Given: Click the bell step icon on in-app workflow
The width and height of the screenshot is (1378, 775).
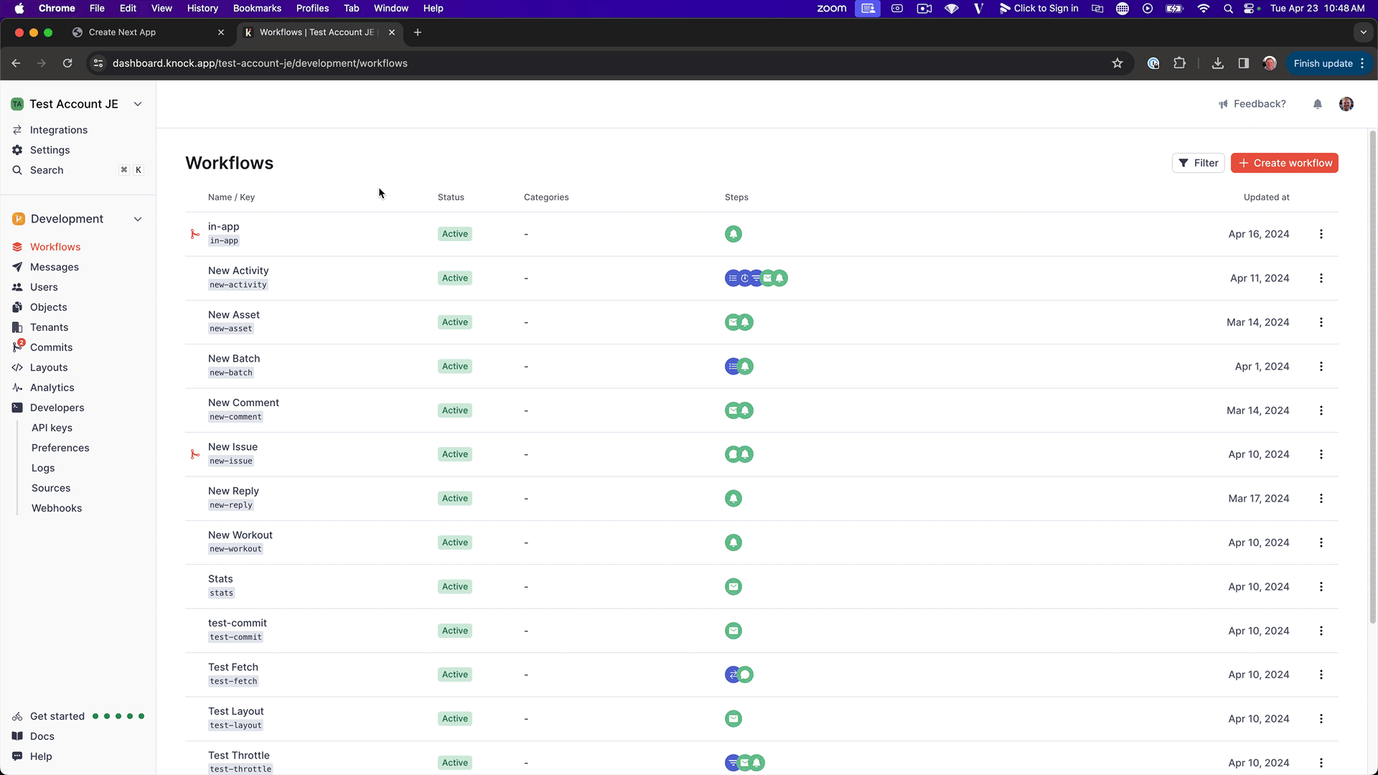Looking at the screenshot, I should click(x=733, y=234).
